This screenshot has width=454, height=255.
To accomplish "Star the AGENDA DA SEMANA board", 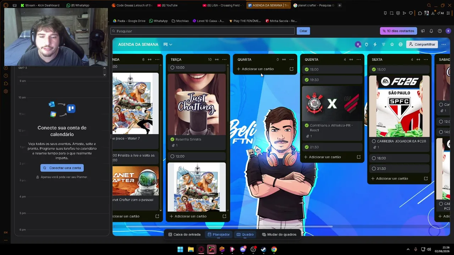I will click(392, 44).
